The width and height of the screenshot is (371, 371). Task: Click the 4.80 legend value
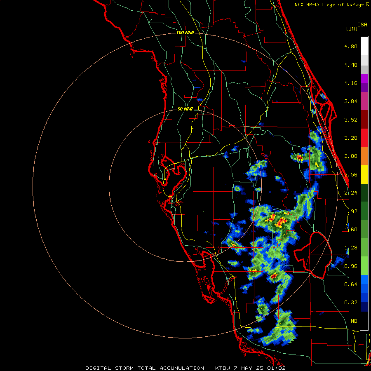351,46
